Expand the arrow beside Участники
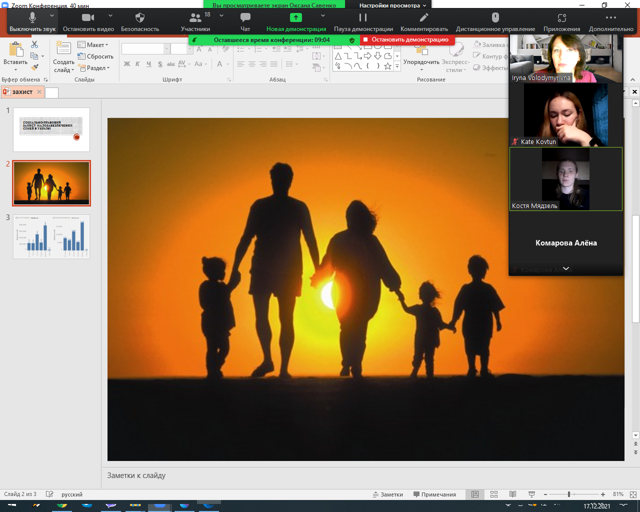Screen dimensions: 640x512 (221, 16)
